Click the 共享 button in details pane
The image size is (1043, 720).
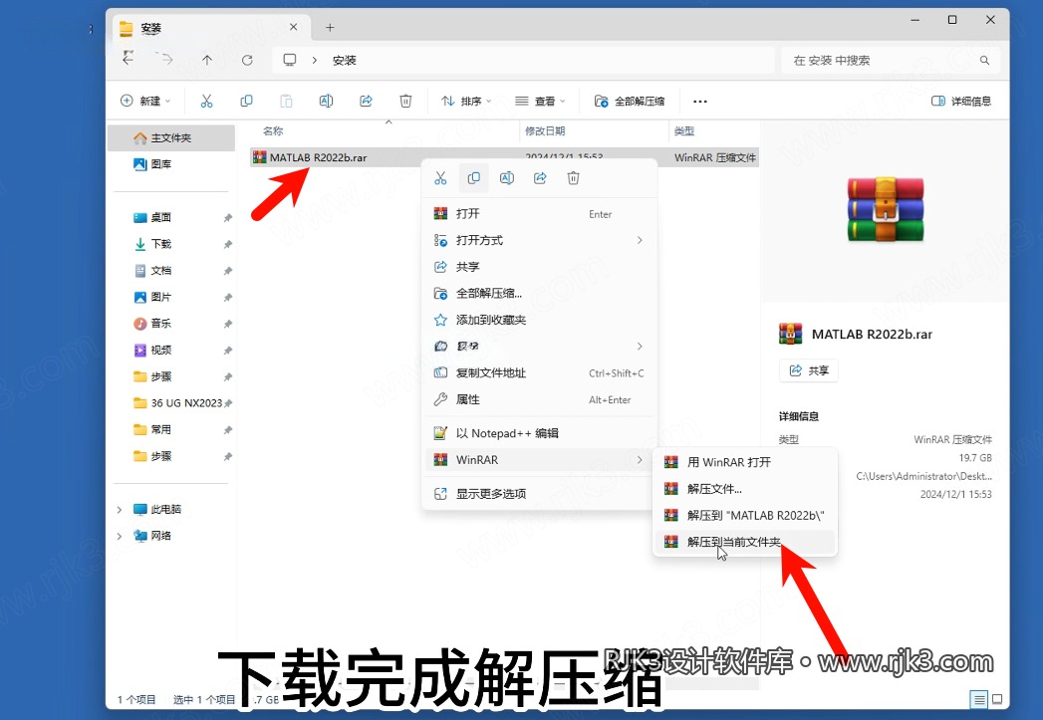point(809,370)
